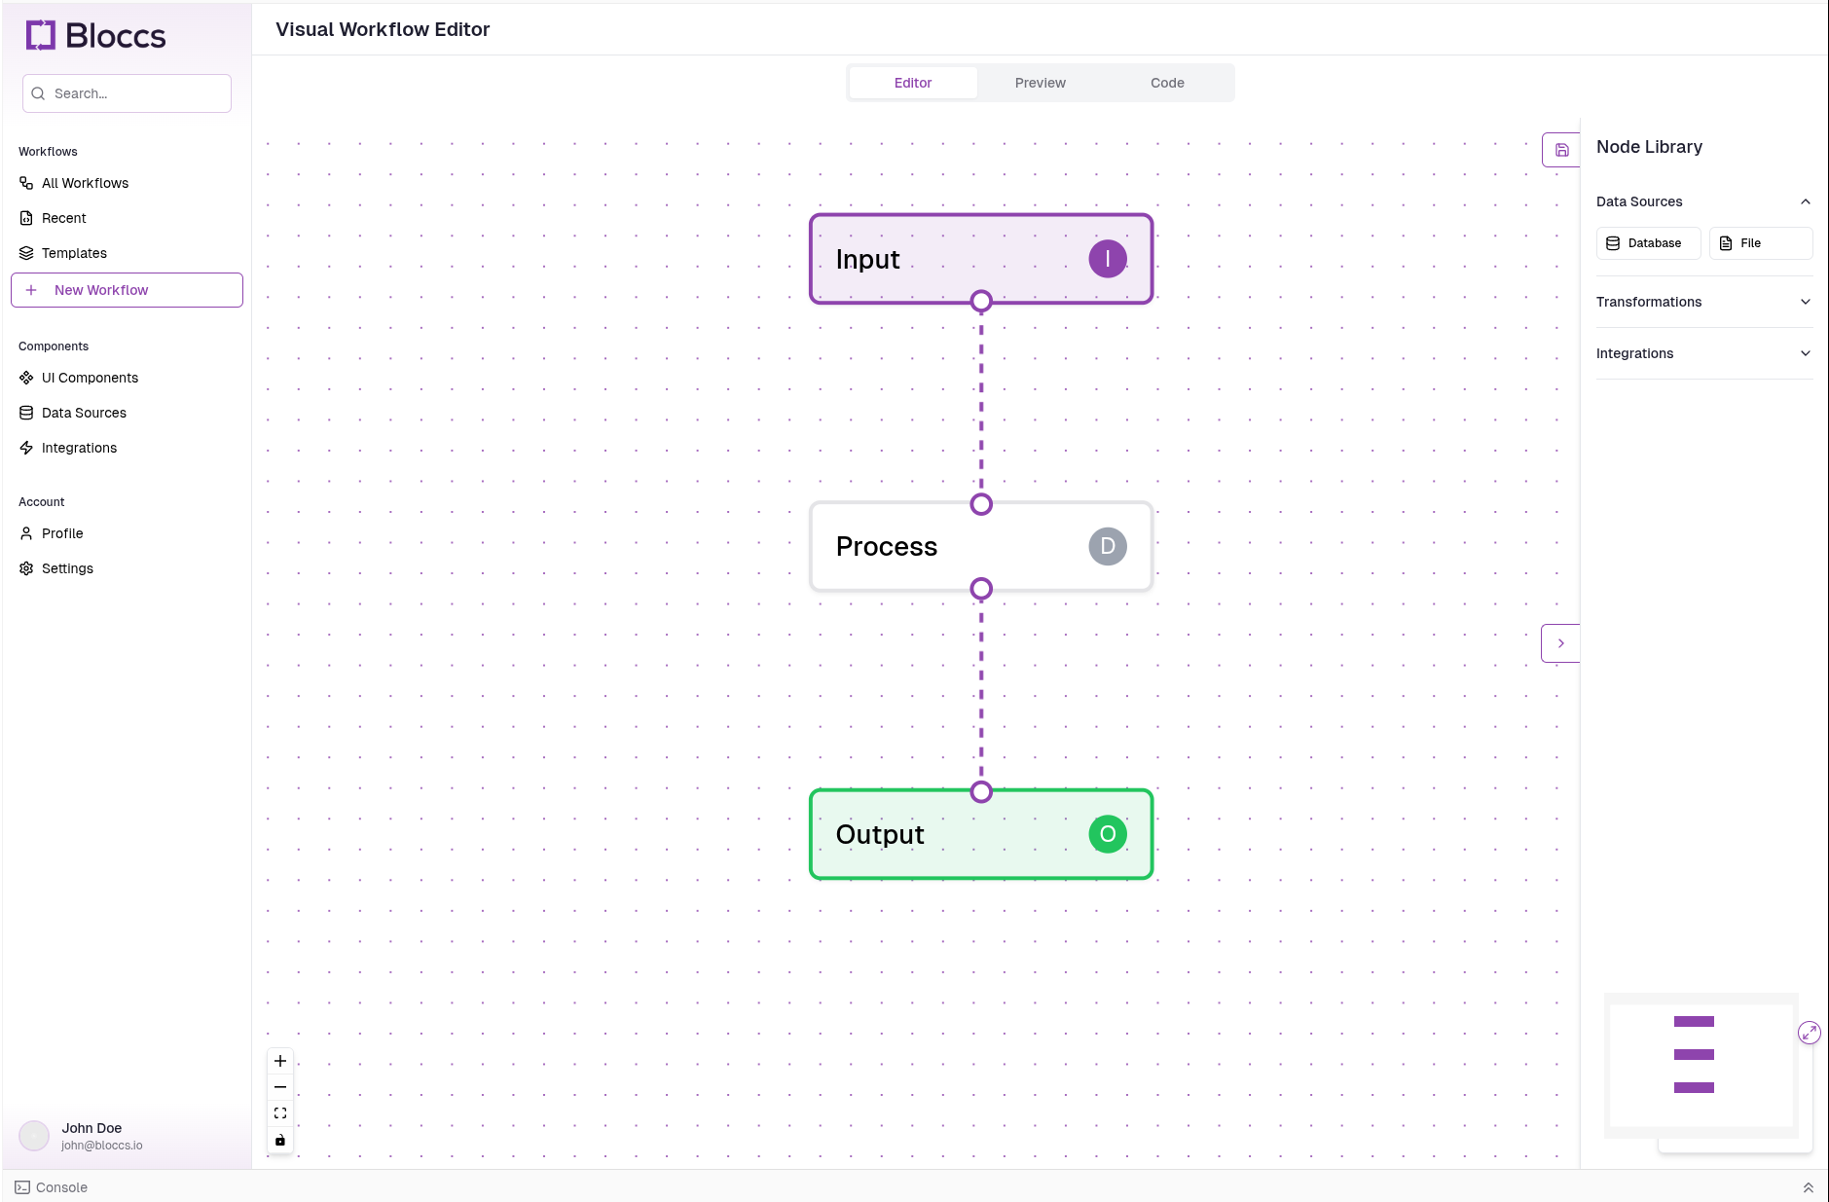The image size is (1829, 1202).
Task: Switch to the Code tab
Action: 1167,83
